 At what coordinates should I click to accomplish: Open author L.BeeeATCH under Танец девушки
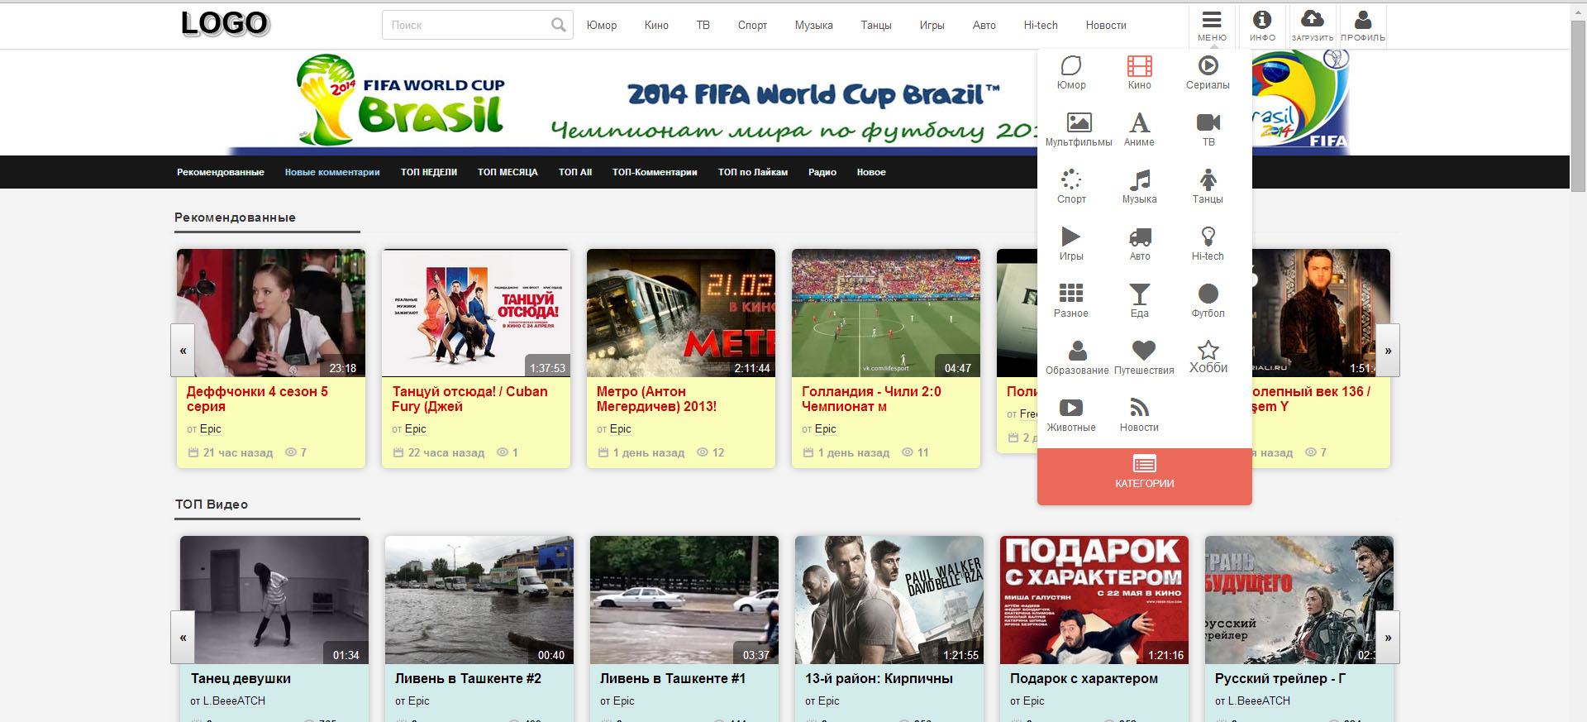pyautogui.click(x=234, y=700)
